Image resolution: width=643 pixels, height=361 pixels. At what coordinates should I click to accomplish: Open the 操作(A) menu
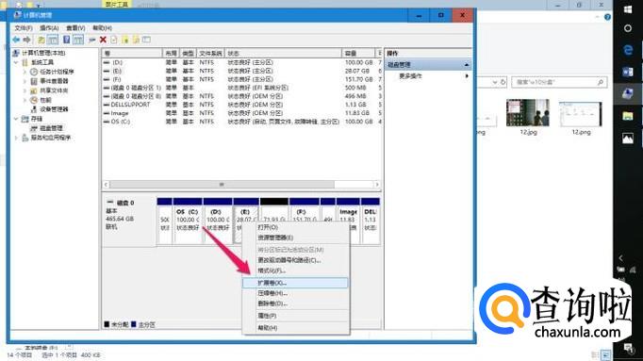tap(49, 28)
